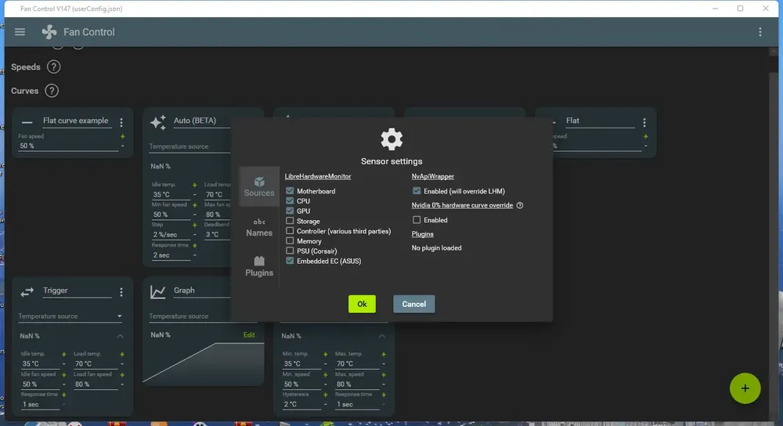The height and width of the screenshot is (426, 783).
Task: Collapse the Trigger card NaN % section
Action: [x=121, y=336]
